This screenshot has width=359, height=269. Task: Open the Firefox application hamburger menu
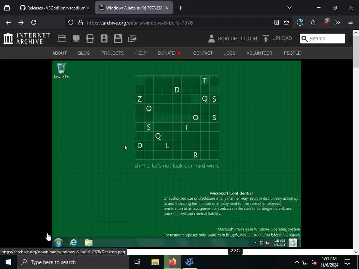pos(351,22)
